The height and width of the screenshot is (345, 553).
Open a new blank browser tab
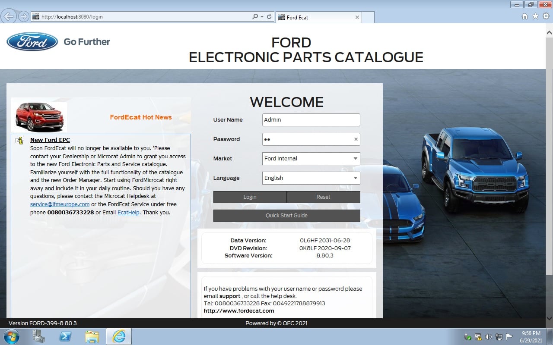pyautogui.click(x=368, y=17)
